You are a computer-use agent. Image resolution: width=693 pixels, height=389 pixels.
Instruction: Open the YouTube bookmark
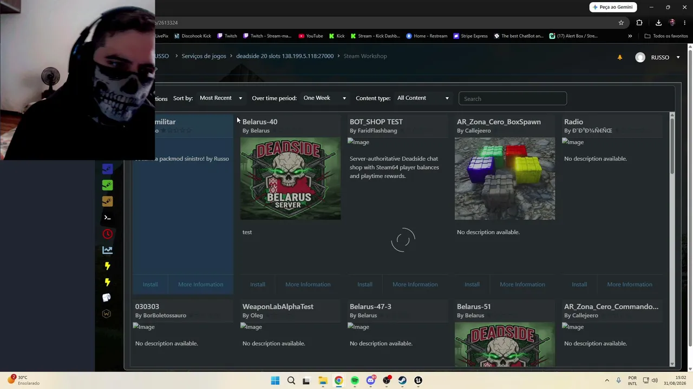click(311, 36)
